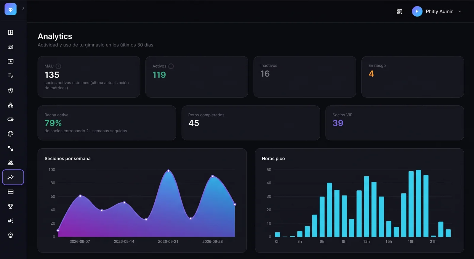Open the bar chart with trend line icon
Image resolution: width=474 pixels, height=259 pixels.
(11, 47)
